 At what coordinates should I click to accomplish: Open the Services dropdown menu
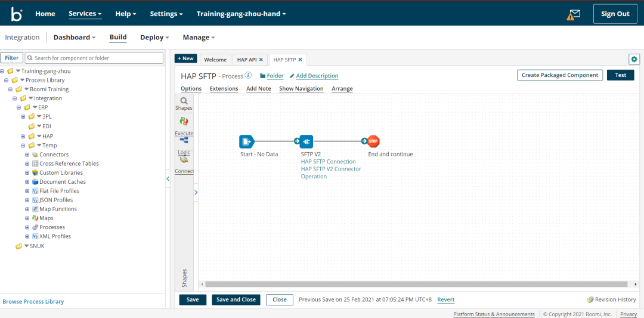85,14
